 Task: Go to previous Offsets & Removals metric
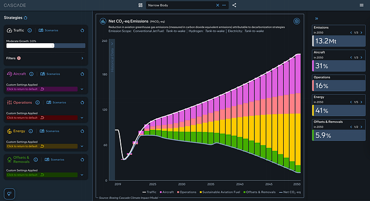[x=351, y=127]
